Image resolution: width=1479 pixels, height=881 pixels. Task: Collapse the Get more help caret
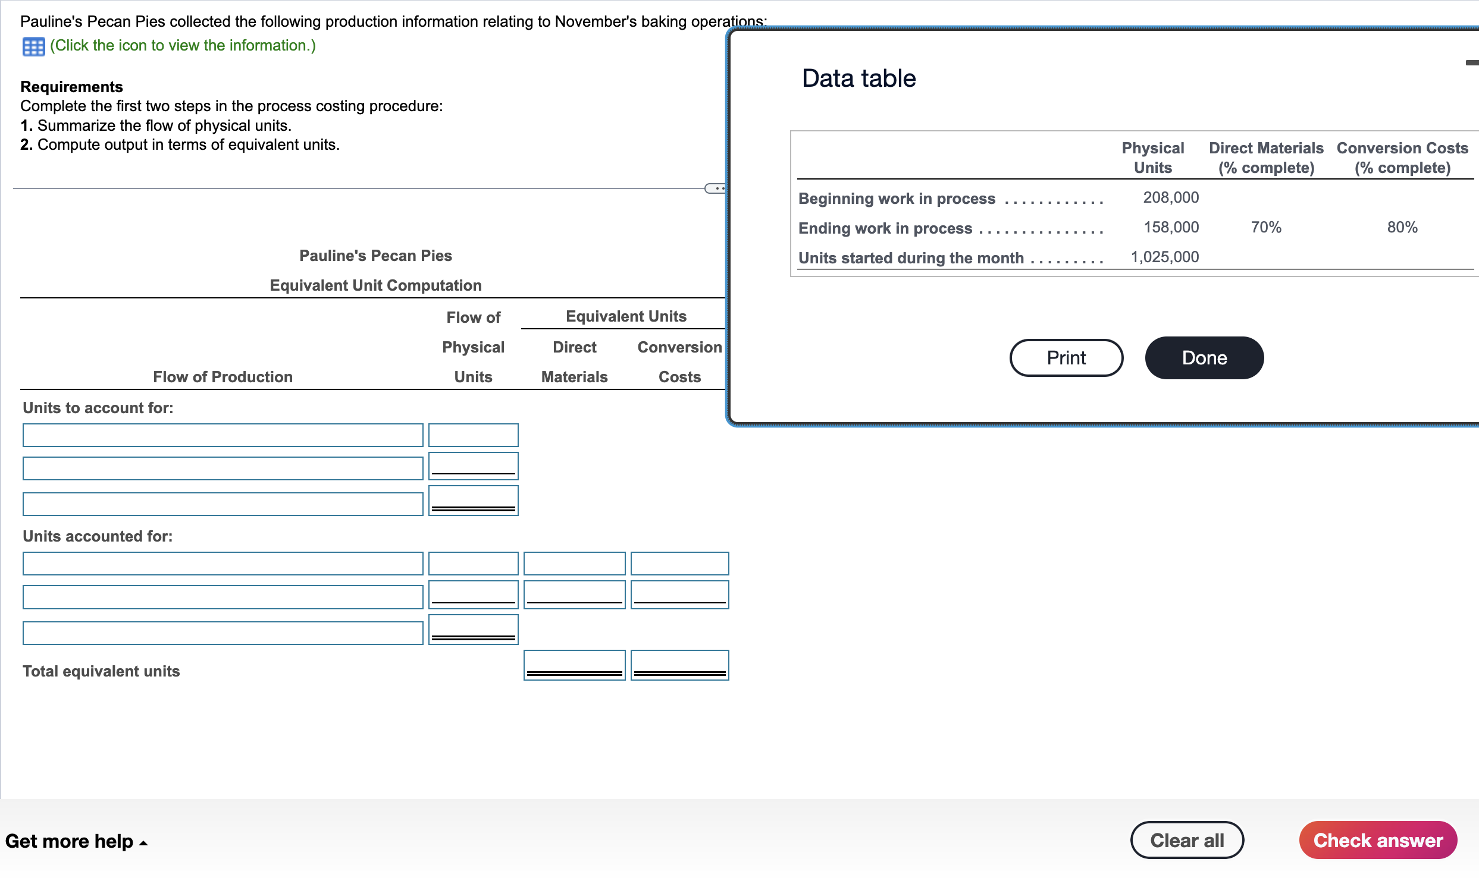(142, 843)
